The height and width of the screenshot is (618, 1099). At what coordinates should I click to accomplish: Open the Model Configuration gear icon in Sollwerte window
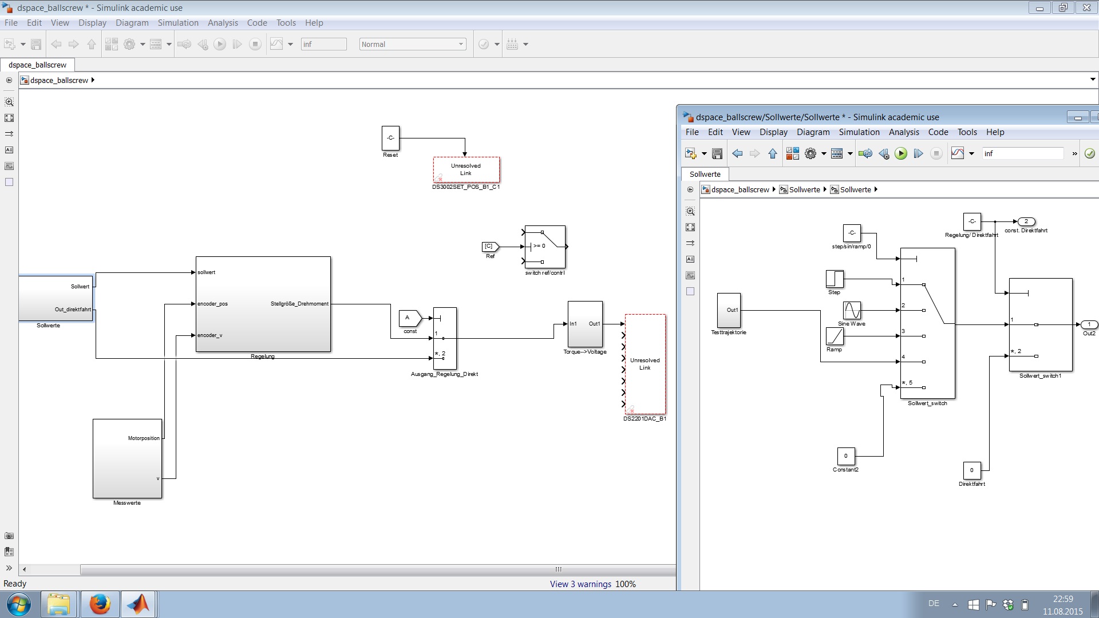(810, 153)
